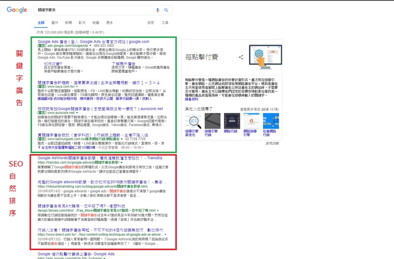Viewport: 394px width, 259px height.
Task: Expand arrow beside www.bnext.com.tw URL
Action: 165,235
